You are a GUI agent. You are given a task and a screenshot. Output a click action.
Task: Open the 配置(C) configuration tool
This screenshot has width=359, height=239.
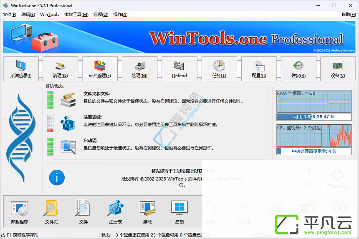point(259,69)
